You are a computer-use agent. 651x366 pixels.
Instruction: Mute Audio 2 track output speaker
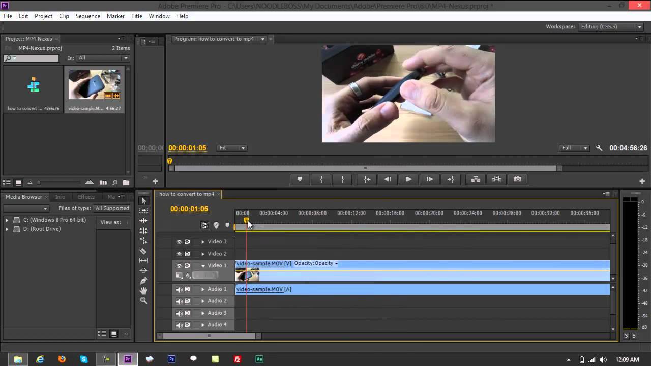[x=179, y=301]
